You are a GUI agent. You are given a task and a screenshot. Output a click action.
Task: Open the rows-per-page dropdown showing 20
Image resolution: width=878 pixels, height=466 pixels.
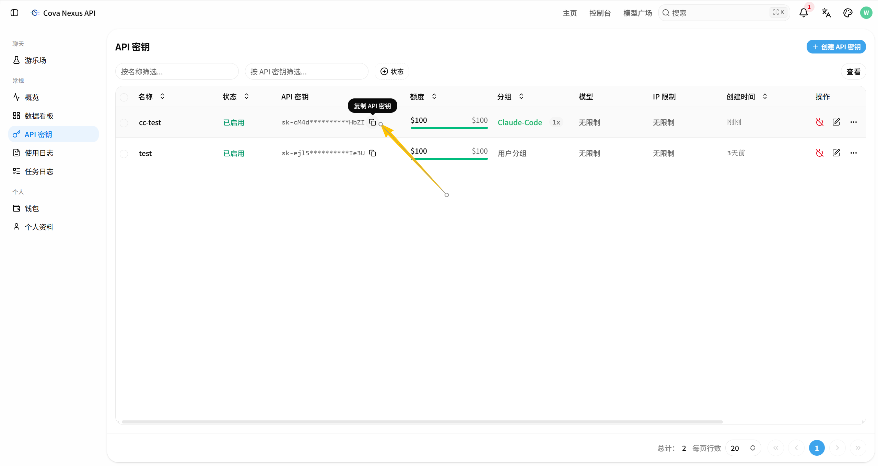pos(743,448)
